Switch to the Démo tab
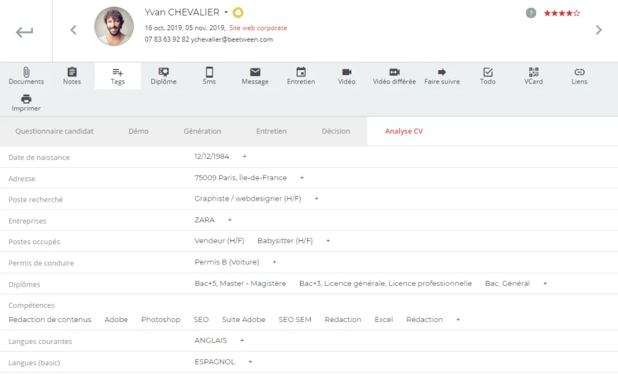The image size is (618, 385). (138, 131)
